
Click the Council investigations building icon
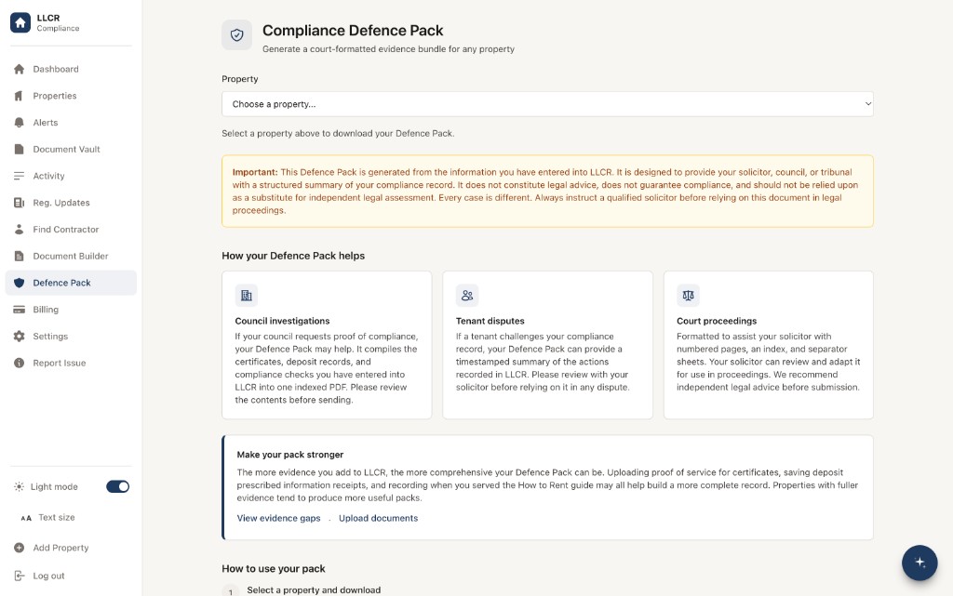pos(246,296)
